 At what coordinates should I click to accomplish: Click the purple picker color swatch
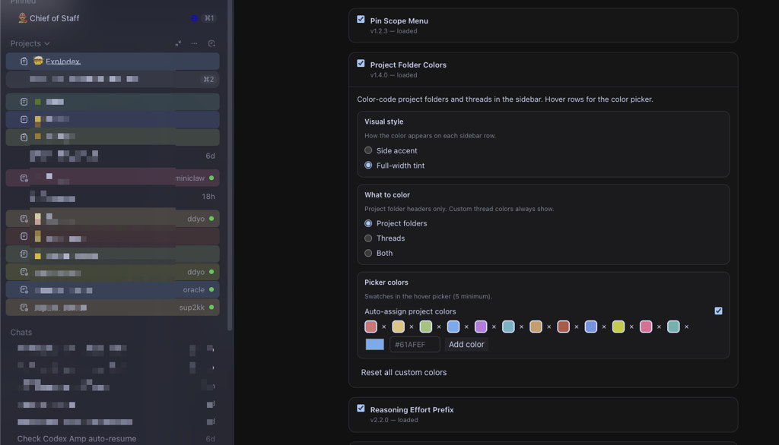coord(481,327)
